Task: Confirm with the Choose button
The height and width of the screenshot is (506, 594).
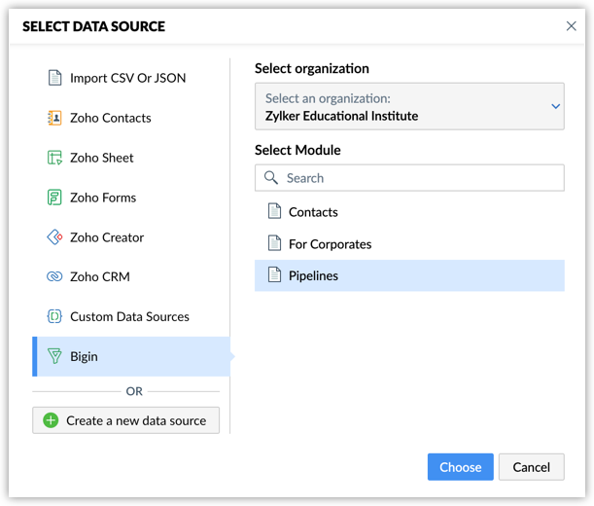Action: [x=460, y=467]
